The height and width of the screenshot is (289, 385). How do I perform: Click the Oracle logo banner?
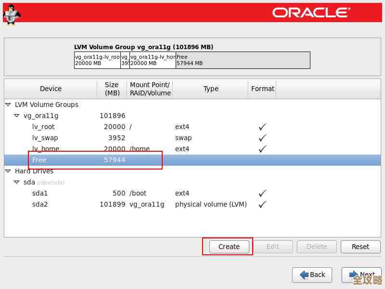coord(310,13)
